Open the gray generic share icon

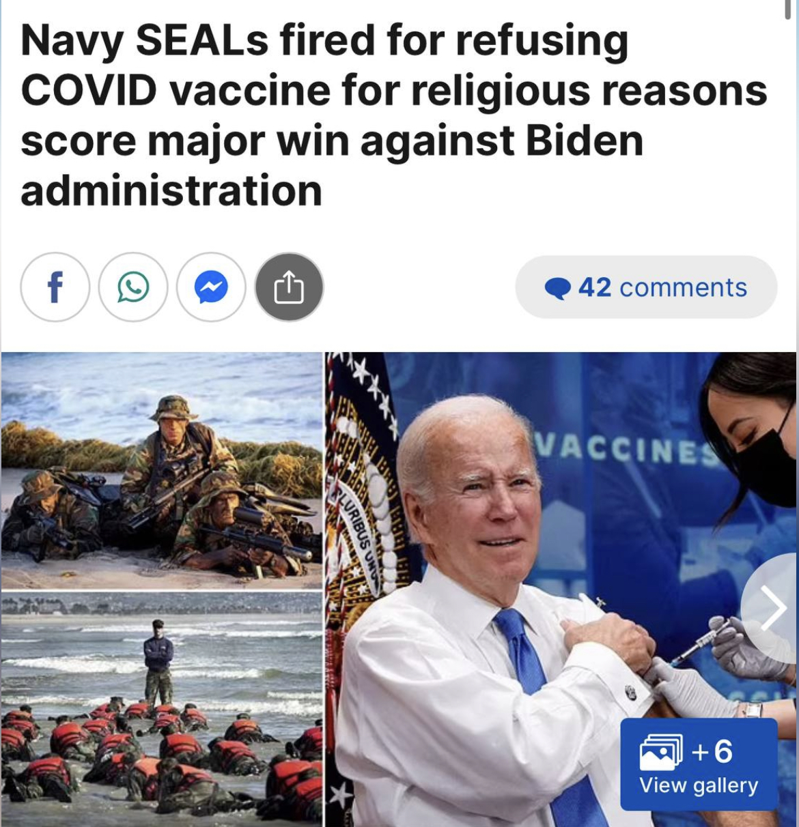(289, 287)
